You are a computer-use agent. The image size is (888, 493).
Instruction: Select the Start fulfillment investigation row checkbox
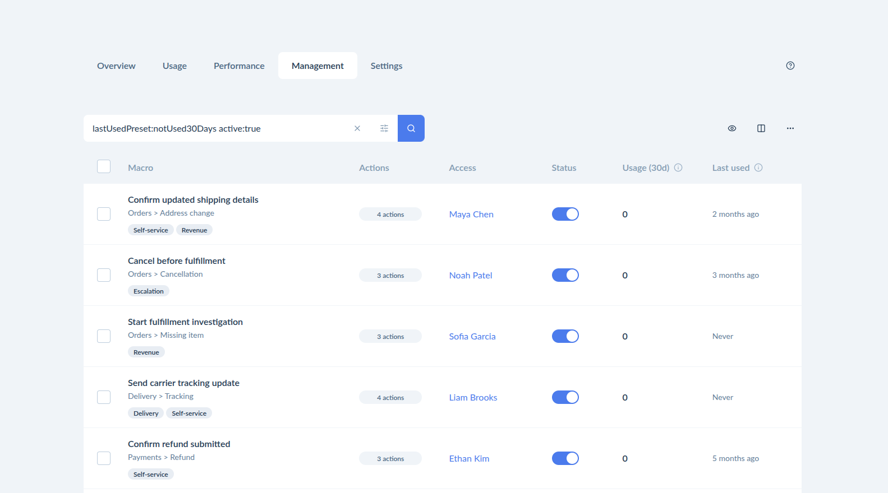pos(104,336)
